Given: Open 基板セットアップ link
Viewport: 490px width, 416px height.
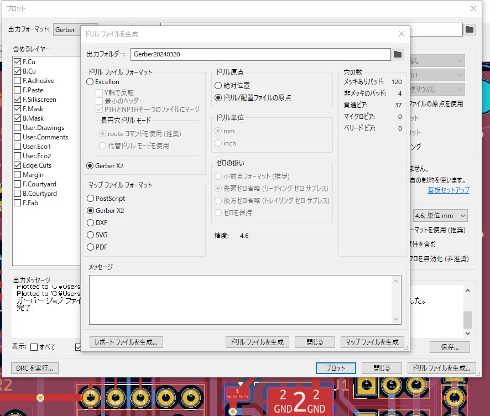Looking at the screenshot, I should pos(448,190).
